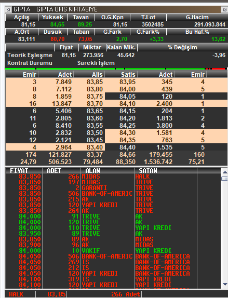Click the FIYAT column header in trades list
Image resolution: width=228 pixels, height=298 pixels.
click(x=24, y=170)
